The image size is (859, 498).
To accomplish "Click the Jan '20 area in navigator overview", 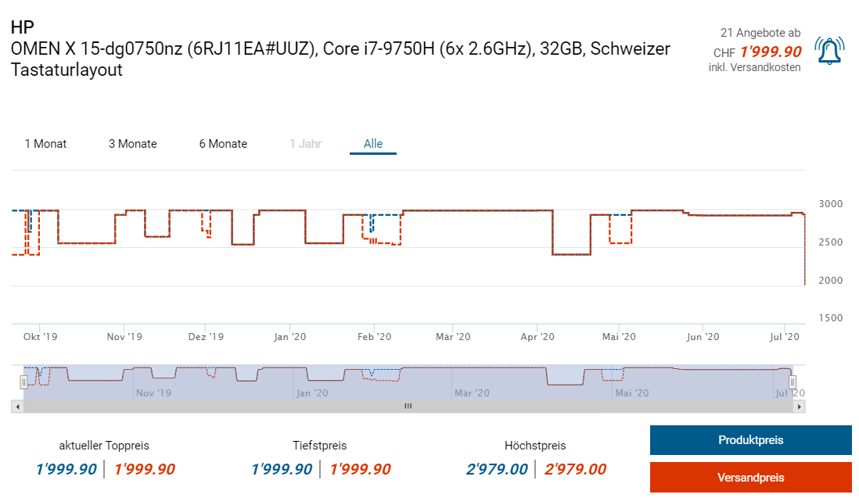I will click(x=311, y=393).
